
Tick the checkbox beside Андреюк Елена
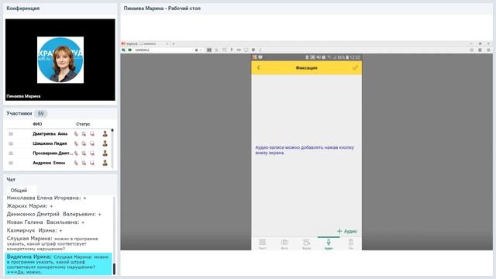point(11,163)
